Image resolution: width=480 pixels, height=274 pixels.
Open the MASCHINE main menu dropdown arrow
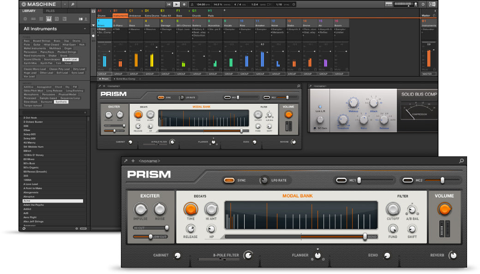(65, 4)
